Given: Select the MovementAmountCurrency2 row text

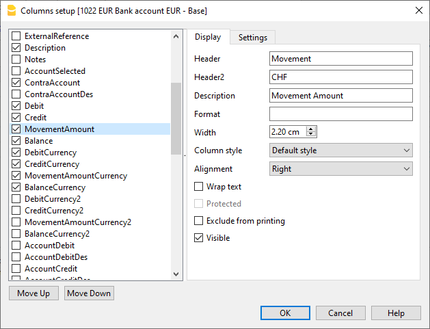Looking at the screenshot, I should pyautogui.click(x=78, y=222).
